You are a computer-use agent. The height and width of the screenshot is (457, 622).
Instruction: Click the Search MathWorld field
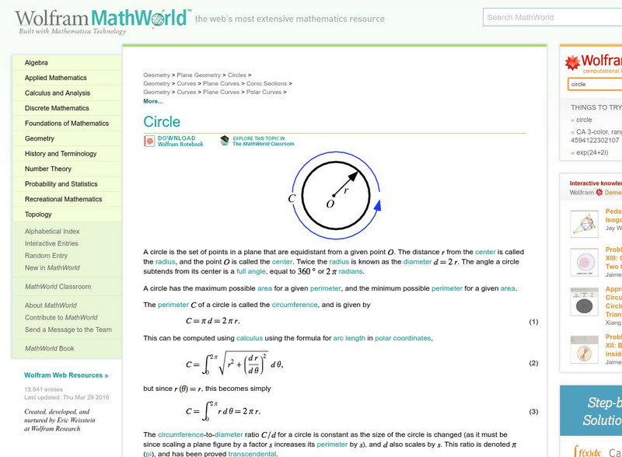[552, 17]
